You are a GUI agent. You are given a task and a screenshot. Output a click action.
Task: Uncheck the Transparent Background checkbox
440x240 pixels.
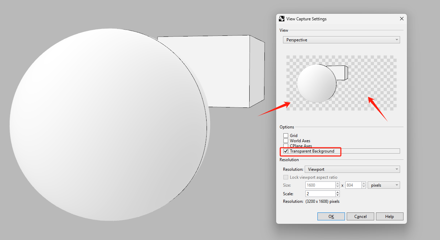pos(286,151)
